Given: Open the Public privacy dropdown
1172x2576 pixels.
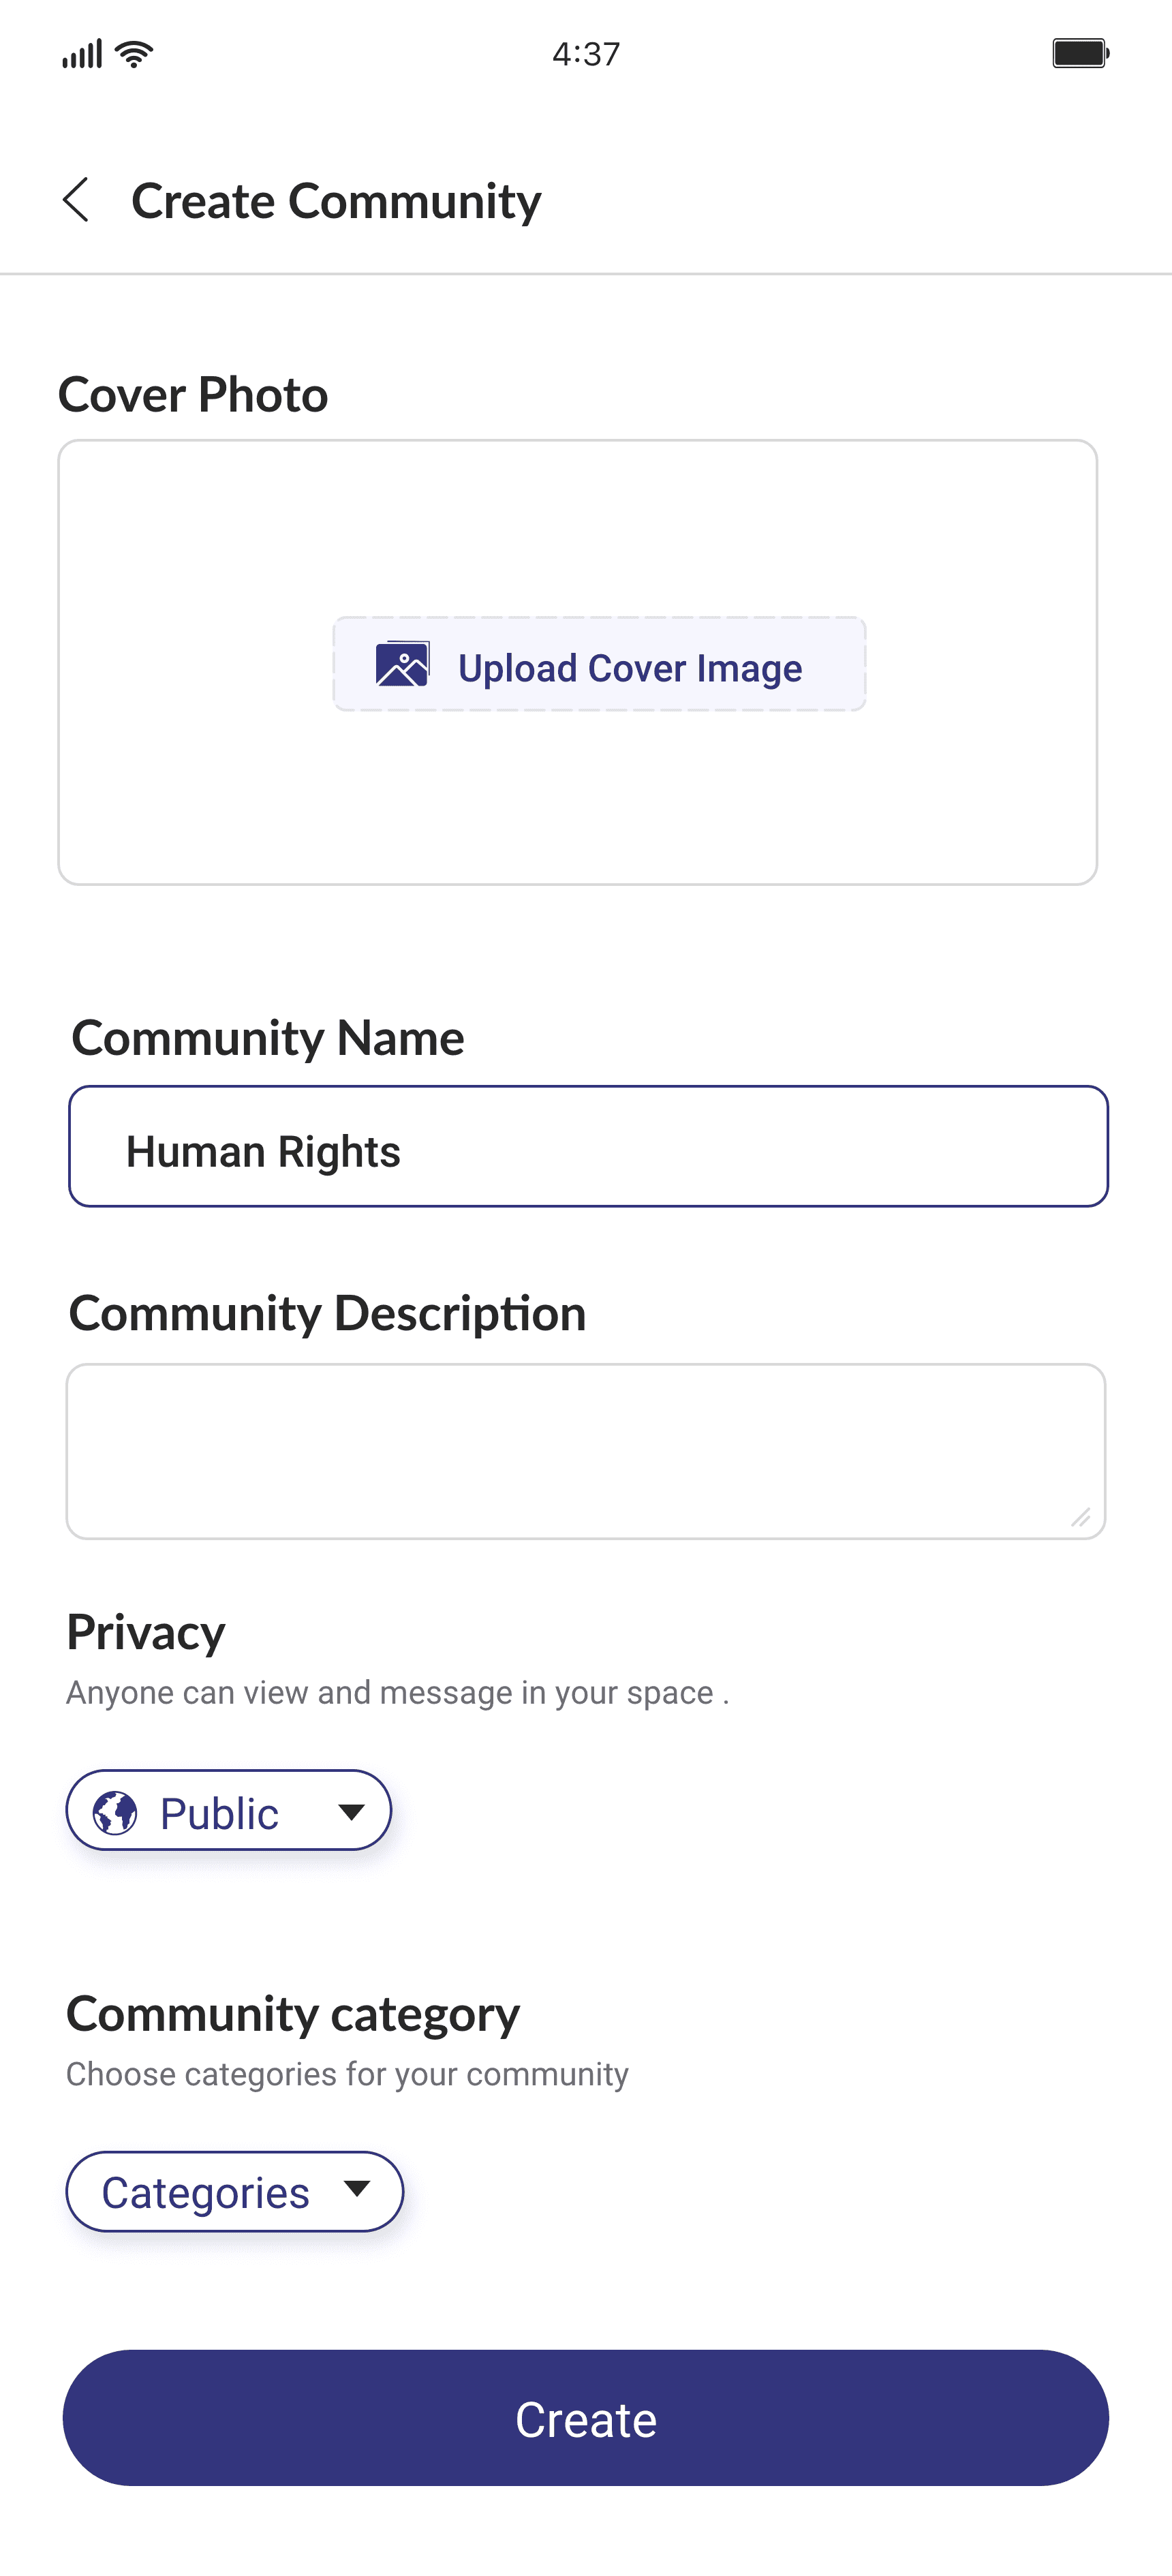Looking at the screenshot, I should pos(229,1810).
